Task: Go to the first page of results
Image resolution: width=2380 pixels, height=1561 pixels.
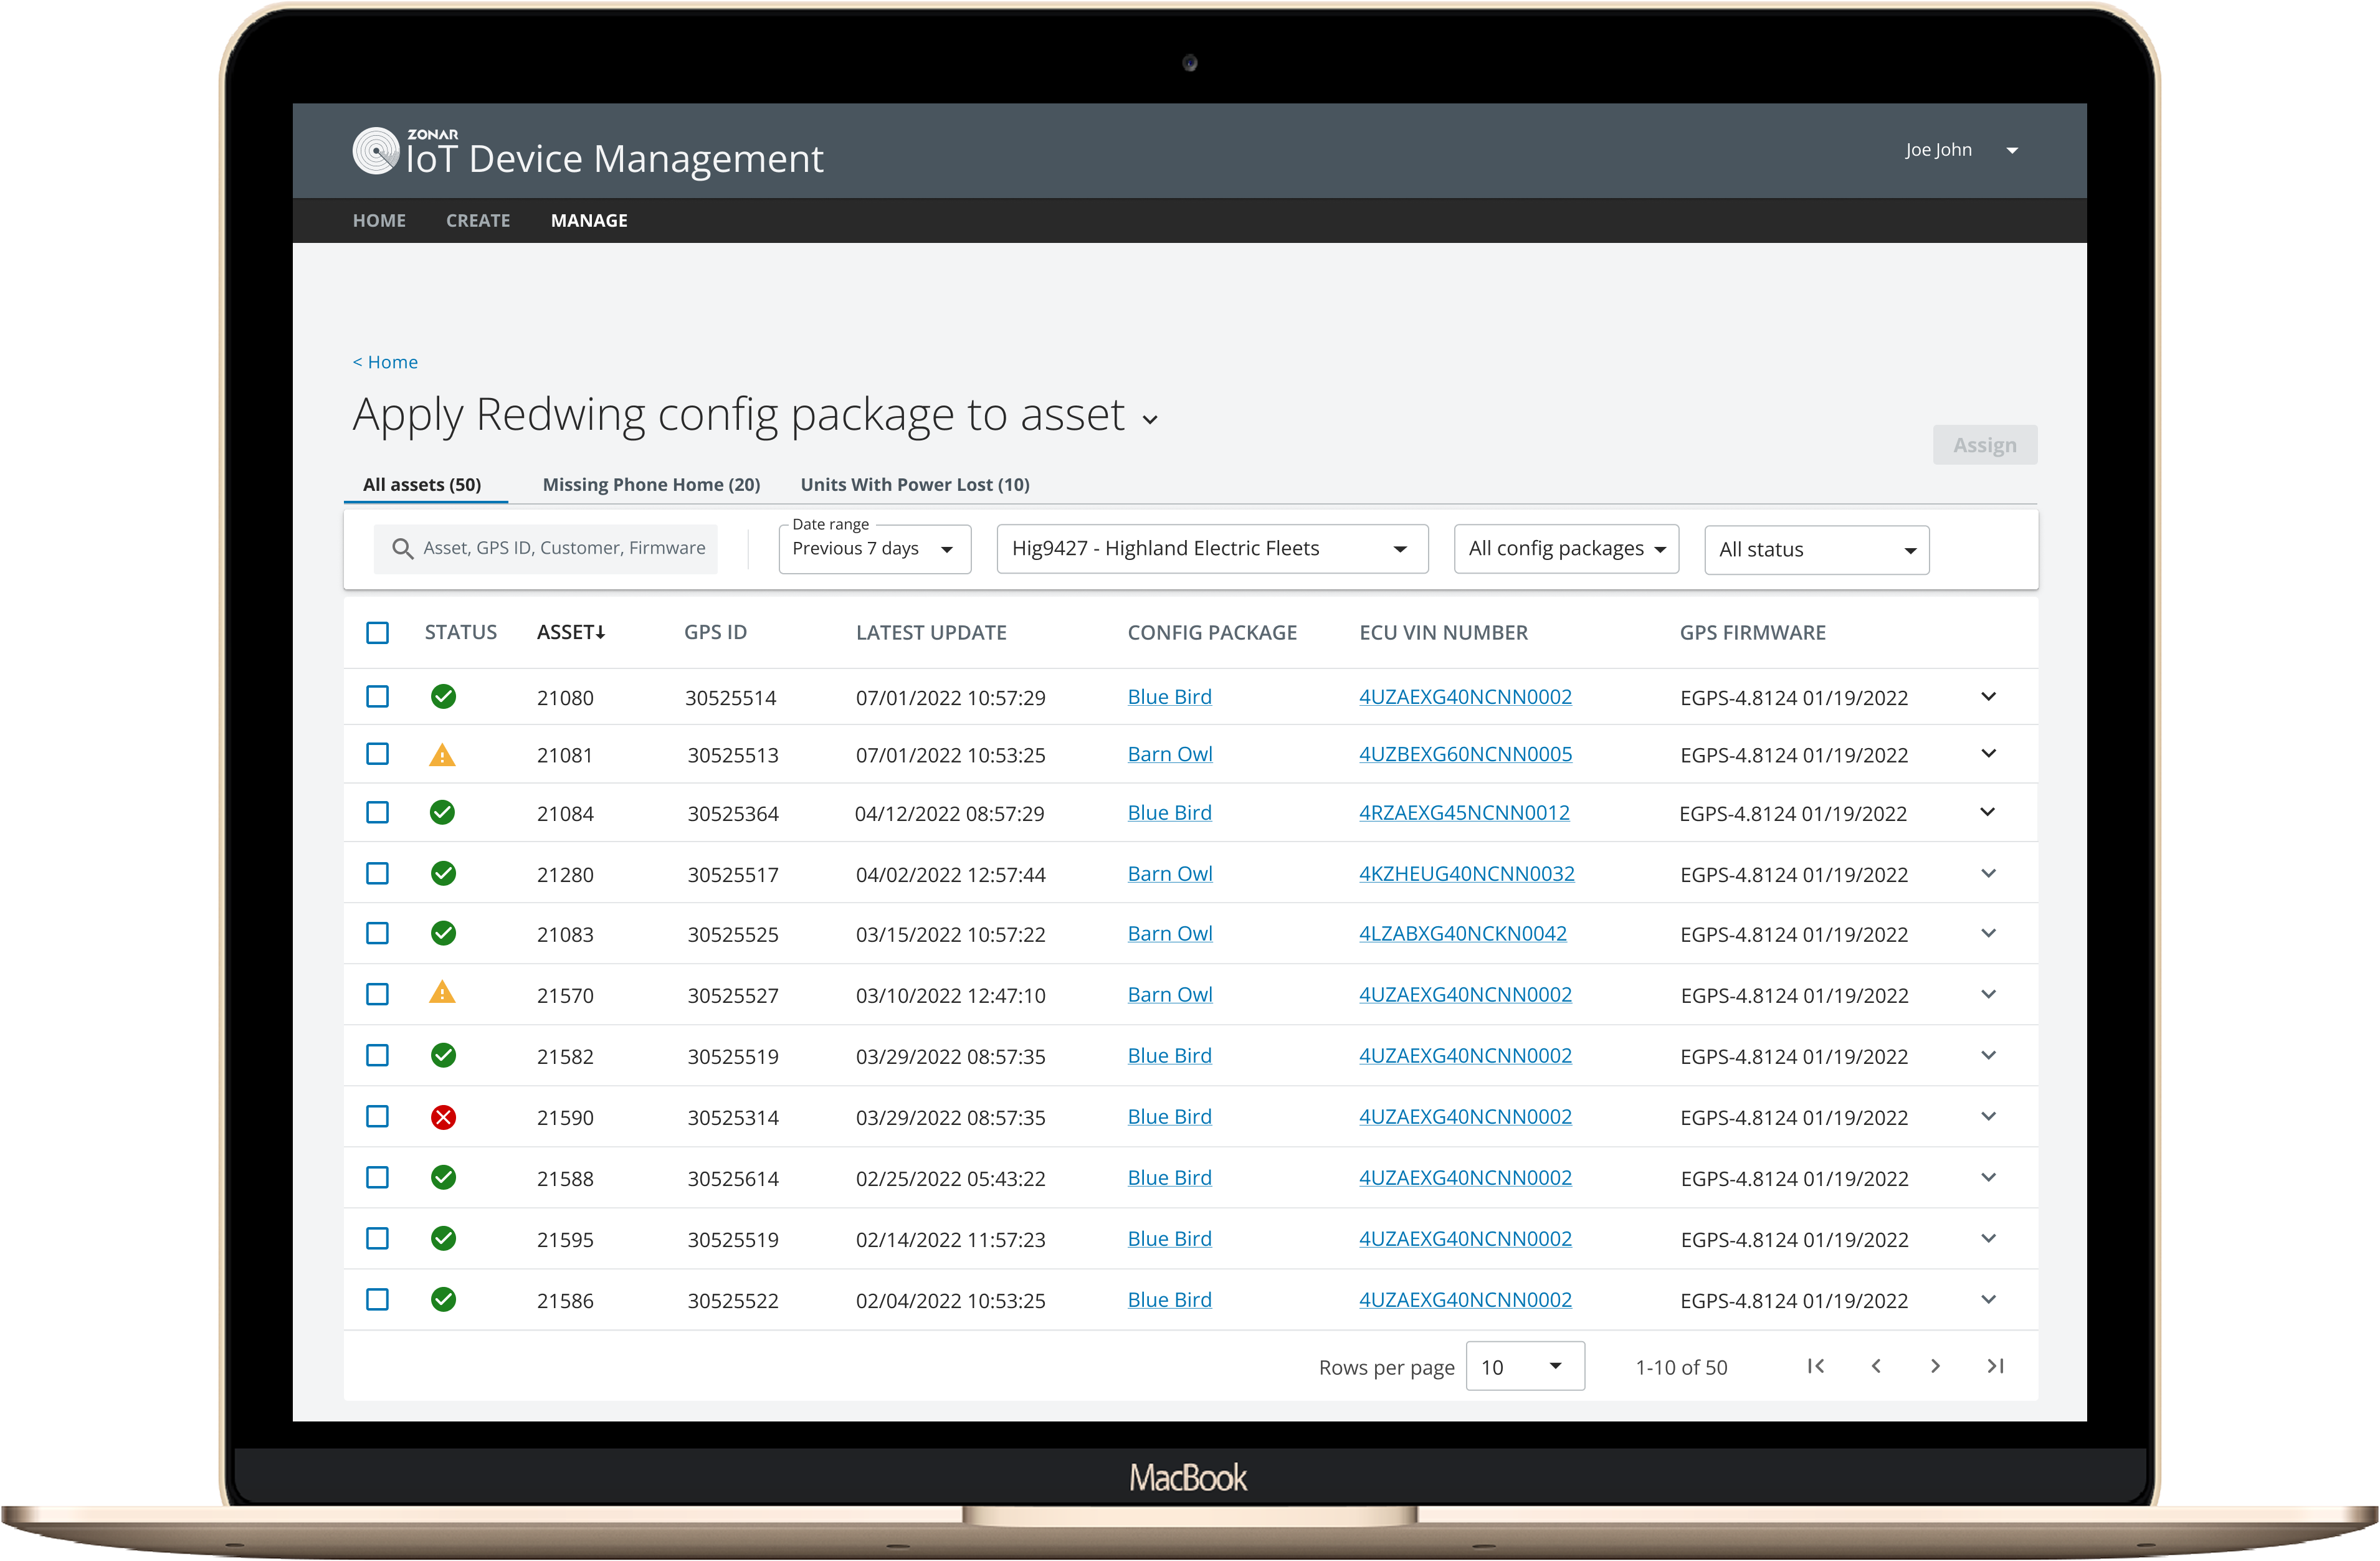Action: coord(1816,1367)
